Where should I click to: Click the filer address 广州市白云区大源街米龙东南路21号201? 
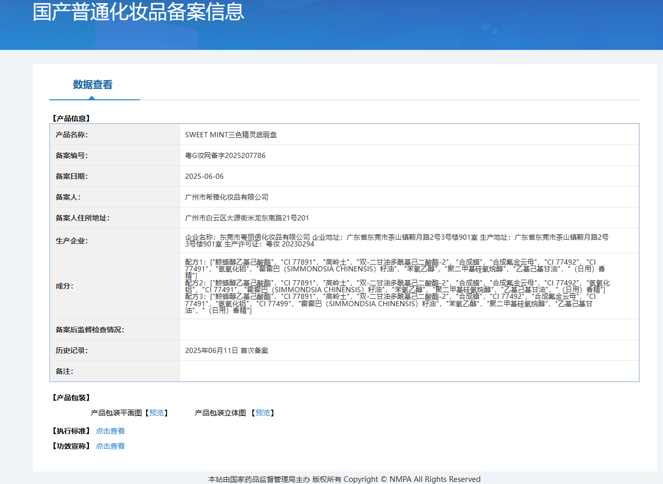(247, 218)
